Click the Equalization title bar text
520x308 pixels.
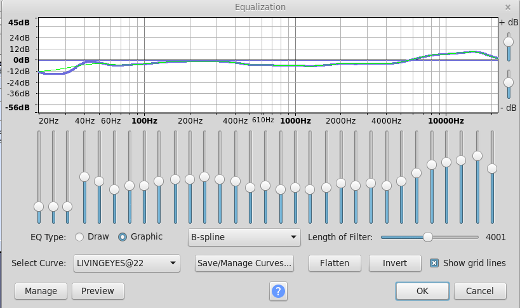[260, 7]
